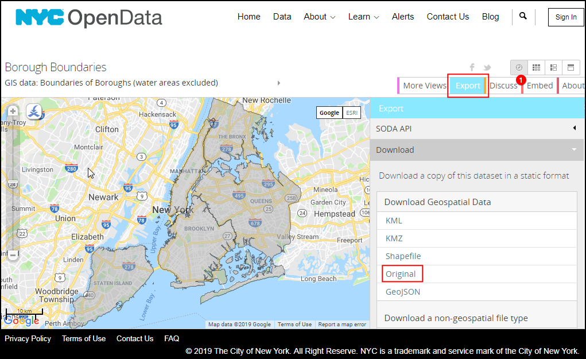Open the More Views tab
The height and width of the screenshot is (359, 586).
click(x=424, y=86)
